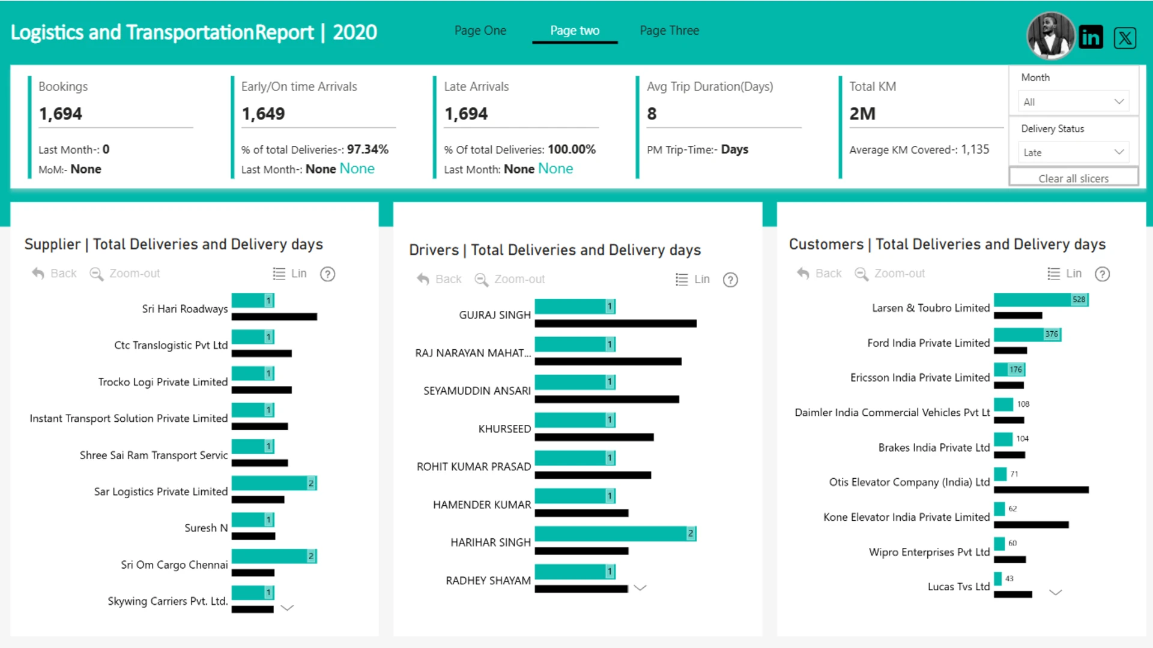
Task: Click Back arrow icon in Drivers chart
Action: pos(423,280)
